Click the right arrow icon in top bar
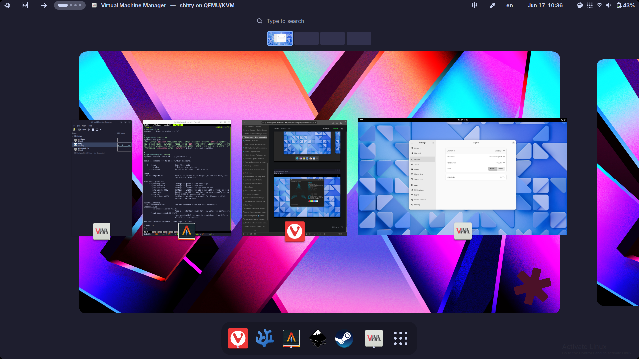Image resolution: width=639 pixels, height=359 pixels. [x=44, y=5]
